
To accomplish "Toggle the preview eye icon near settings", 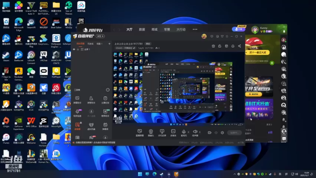I will [216, 133].
